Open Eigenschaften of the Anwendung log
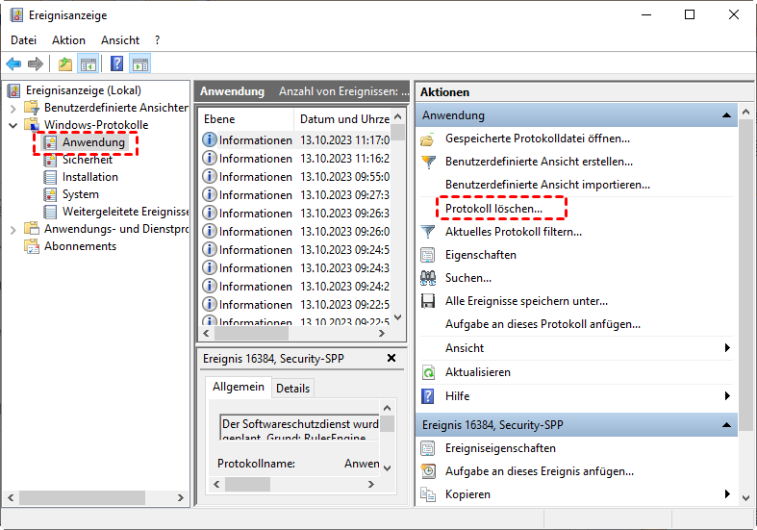This screenshot has height=530, width=757. (480, 255)
